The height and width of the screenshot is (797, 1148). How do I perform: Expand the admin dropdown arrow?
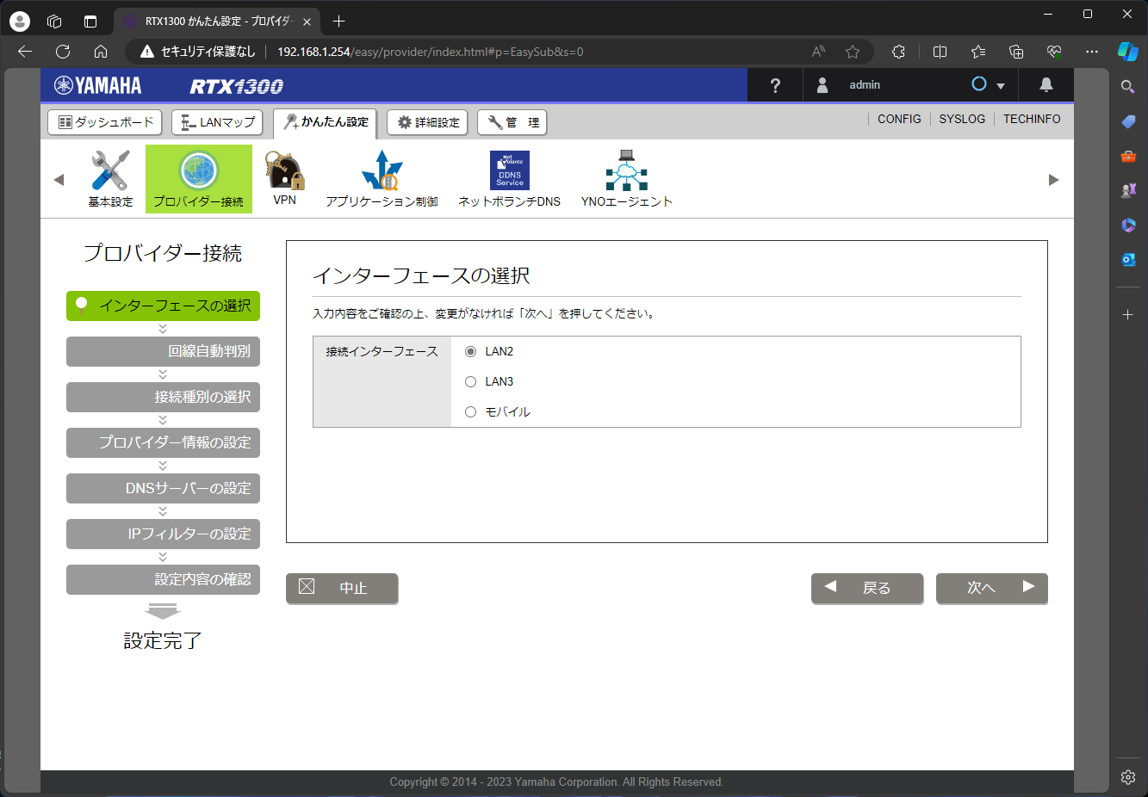[1001, 86]
